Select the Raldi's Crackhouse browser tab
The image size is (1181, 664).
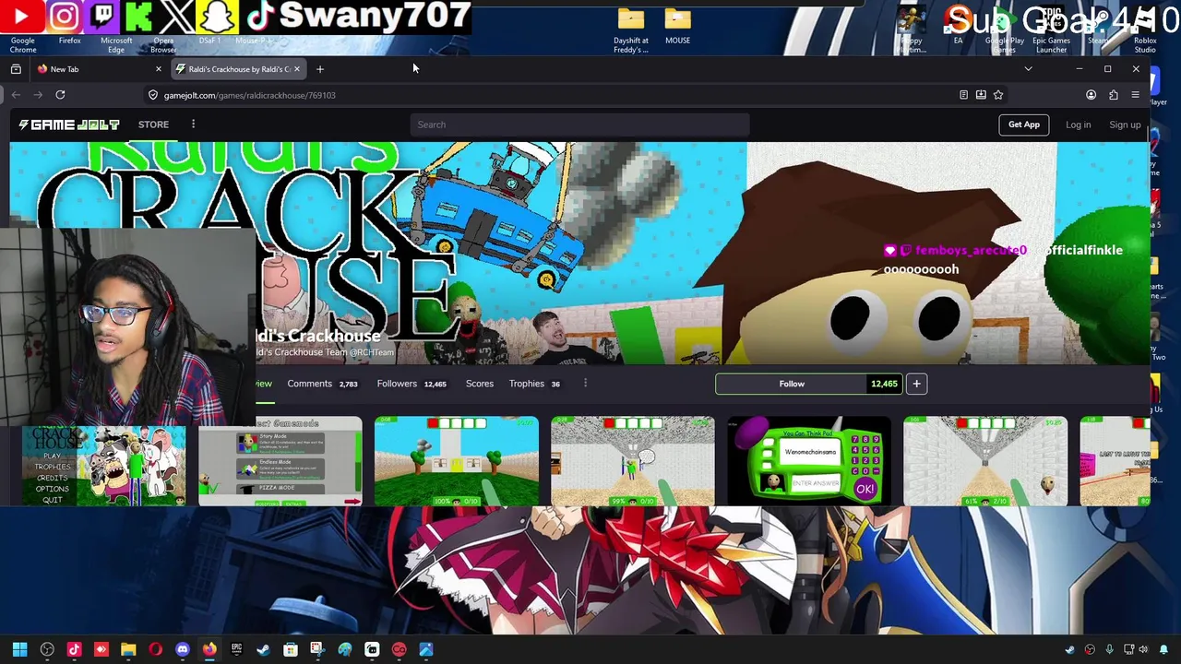238,69
